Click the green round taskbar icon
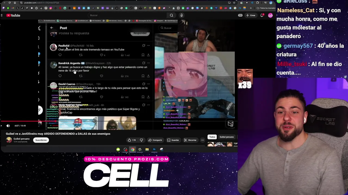Screen dimensions: 348x195 [x=118, y=149]
